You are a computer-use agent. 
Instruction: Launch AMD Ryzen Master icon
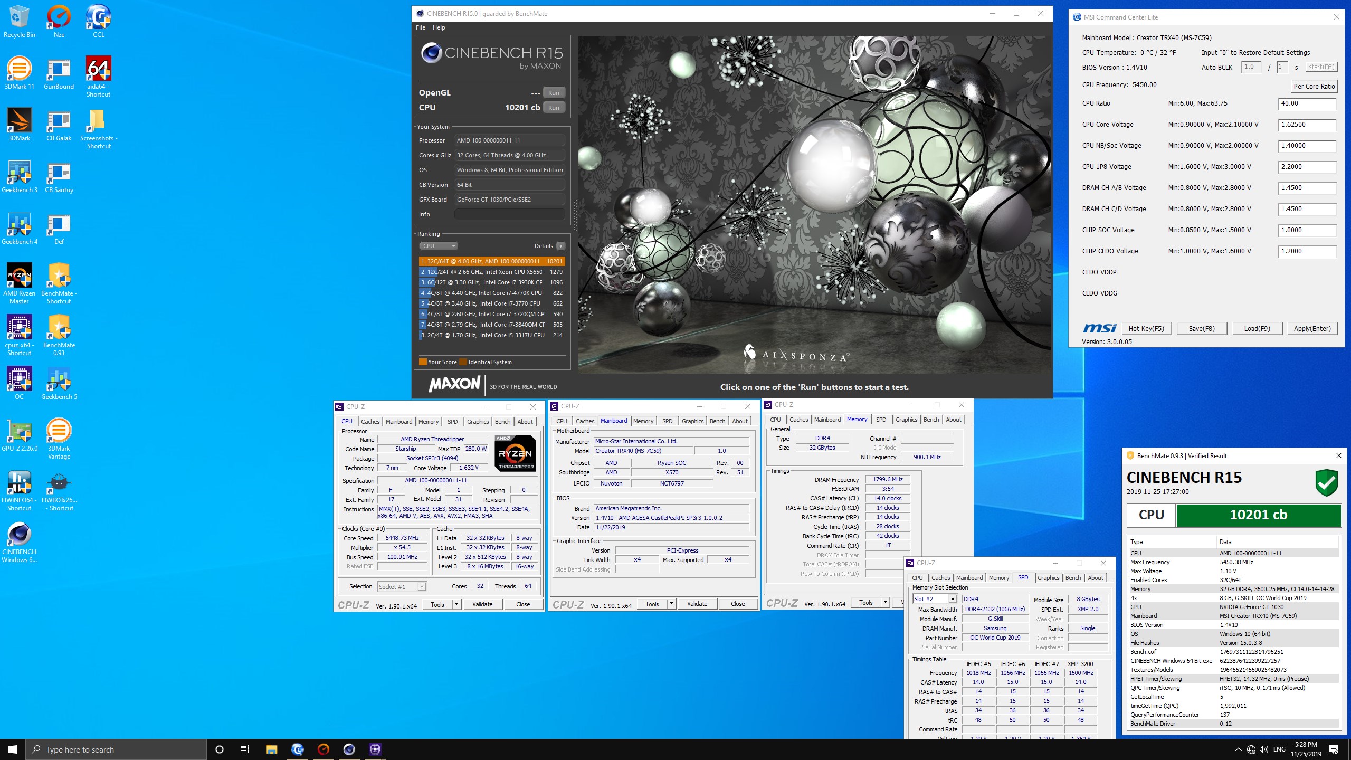click(x=20, y=283)
